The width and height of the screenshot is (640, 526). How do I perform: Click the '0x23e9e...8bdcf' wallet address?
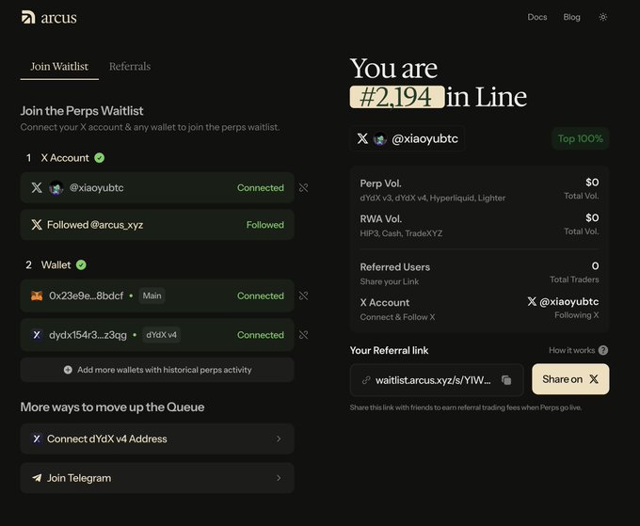click(x=87, y=295)
